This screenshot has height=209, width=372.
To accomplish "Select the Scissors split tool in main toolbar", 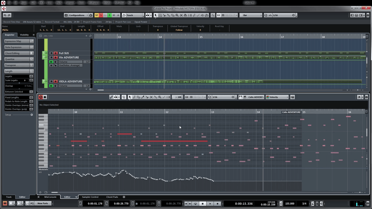I will [x=164, y=15].
